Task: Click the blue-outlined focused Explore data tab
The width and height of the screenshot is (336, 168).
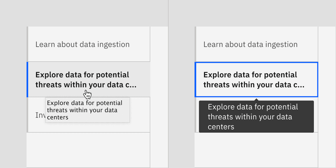Action: [x=256, y=79]
